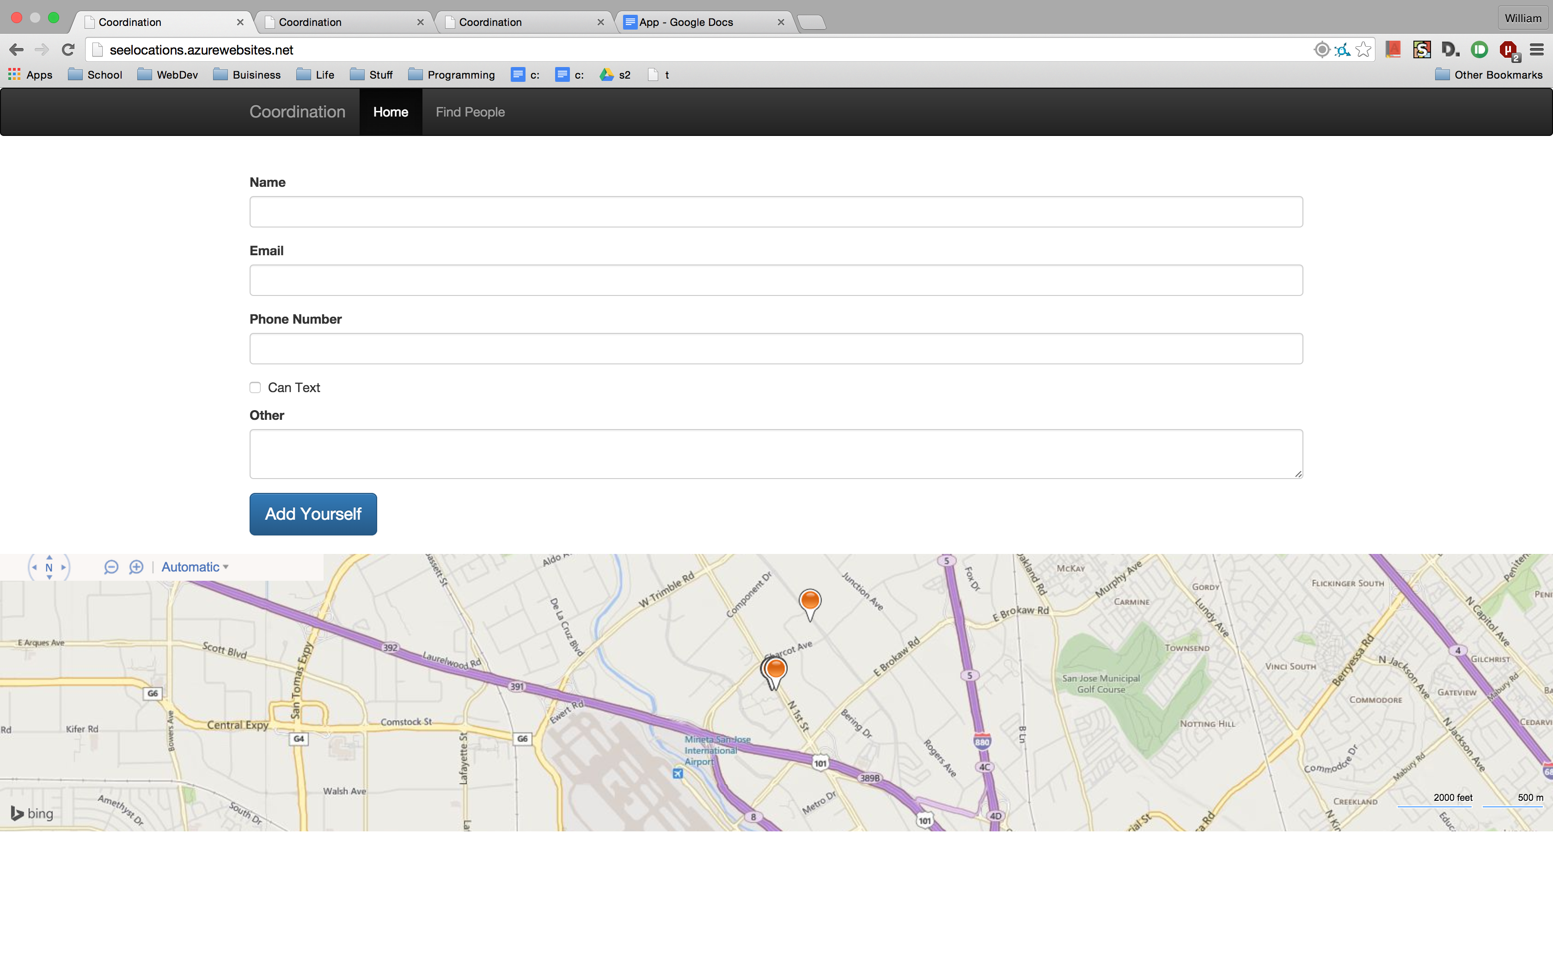
Task: Click the Add Yourself button
Action: [313, 514]
